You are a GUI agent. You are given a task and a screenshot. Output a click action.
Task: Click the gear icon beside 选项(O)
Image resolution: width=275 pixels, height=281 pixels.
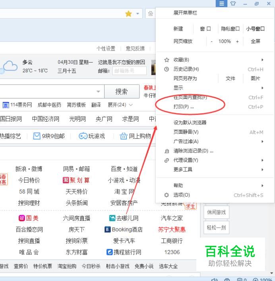167,195
